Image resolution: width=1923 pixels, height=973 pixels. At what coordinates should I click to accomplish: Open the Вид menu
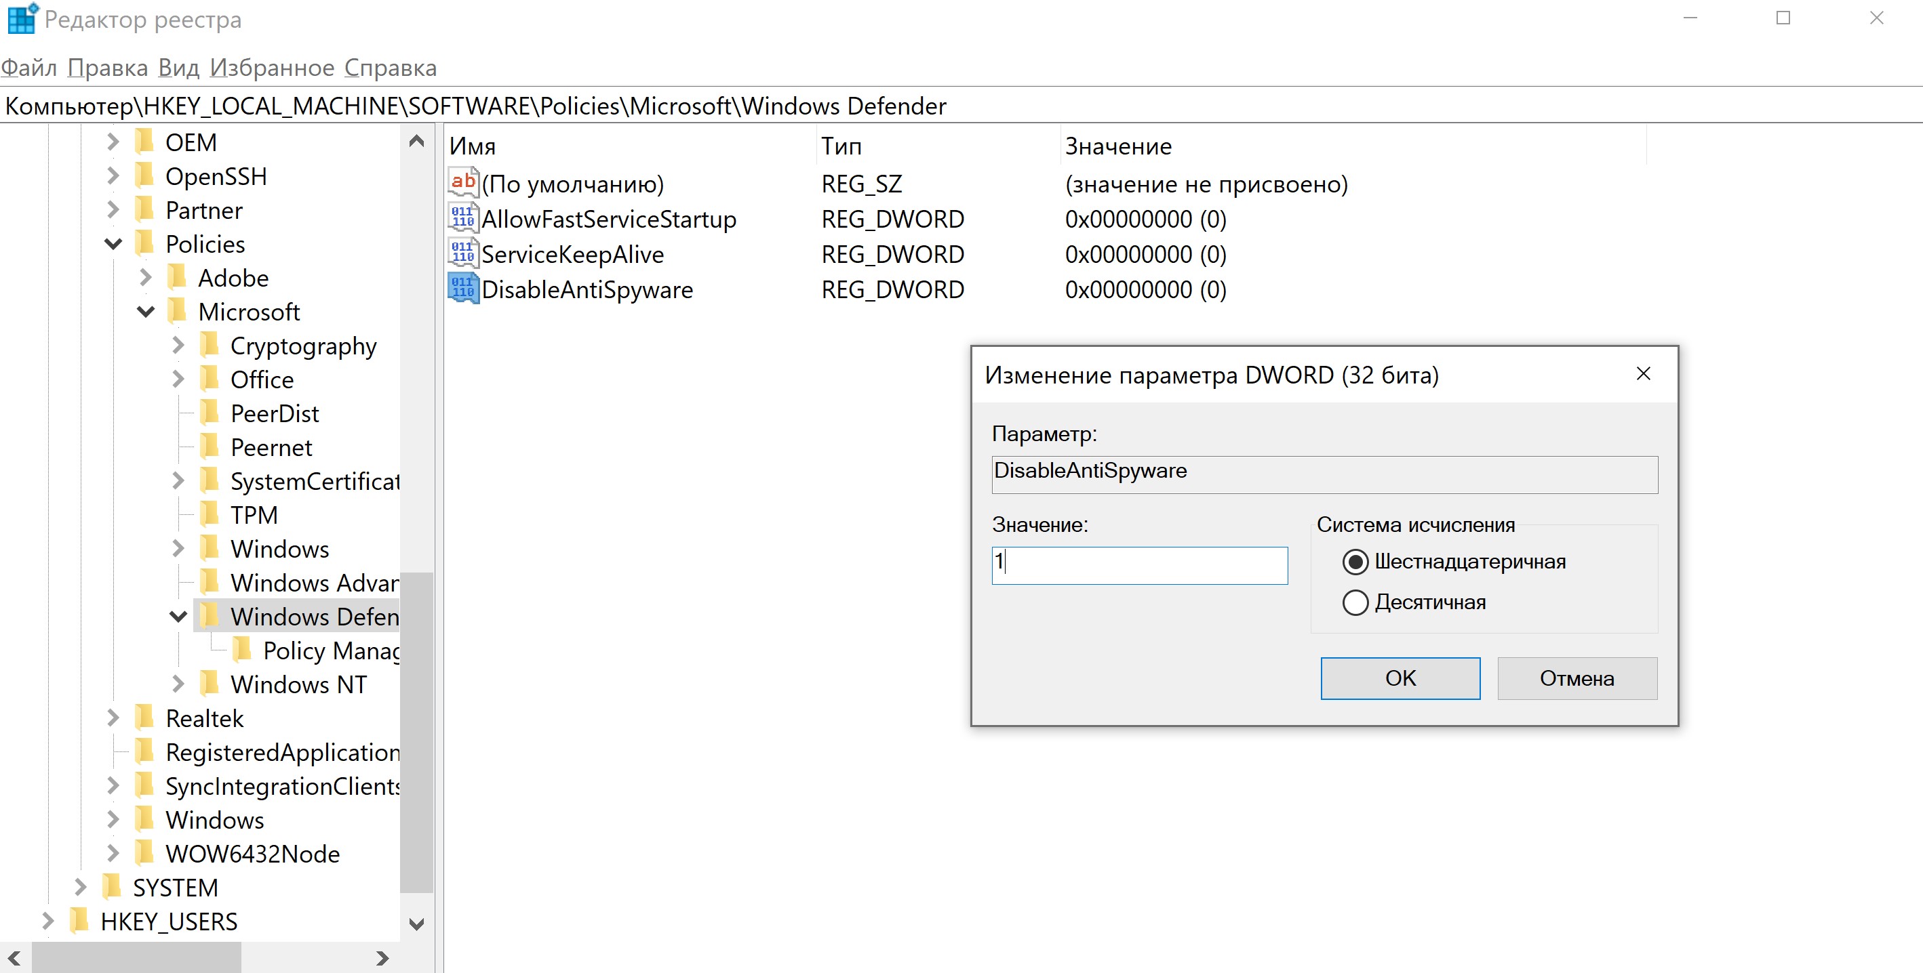pos(178,67)
